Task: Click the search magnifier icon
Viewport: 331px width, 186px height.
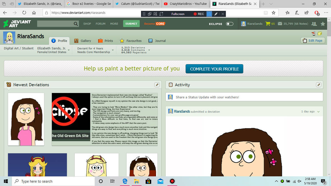Action: (76, 24)
